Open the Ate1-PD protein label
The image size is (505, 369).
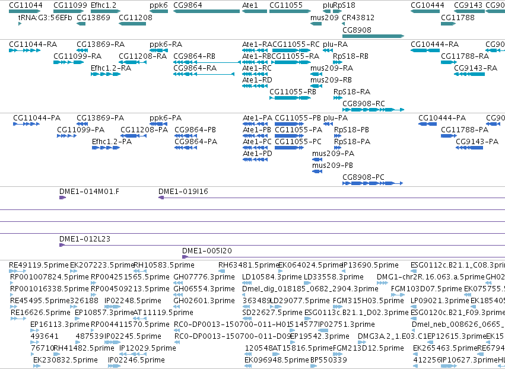pyautogui.click(x=258, y=154)
